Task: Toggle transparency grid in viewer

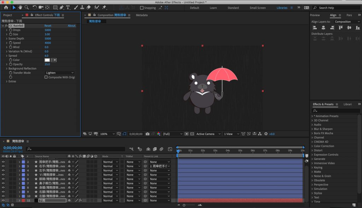Action: point(192,134)
